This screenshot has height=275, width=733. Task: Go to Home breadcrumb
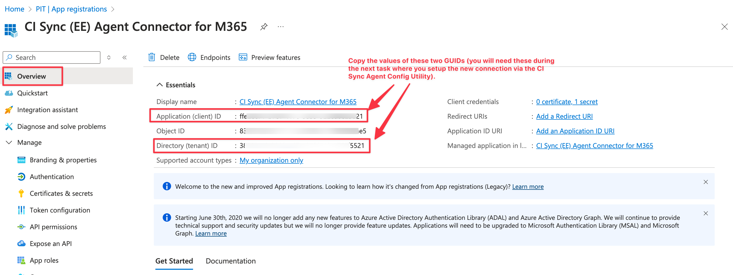point(14,9)
